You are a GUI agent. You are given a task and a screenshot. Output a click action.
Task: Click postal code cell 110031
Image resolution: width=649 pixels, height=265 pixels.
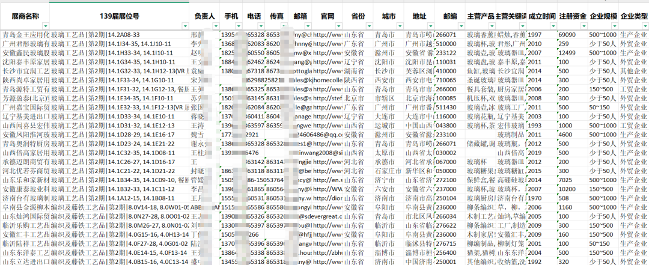pyautogui.click(x=450, y=62)
